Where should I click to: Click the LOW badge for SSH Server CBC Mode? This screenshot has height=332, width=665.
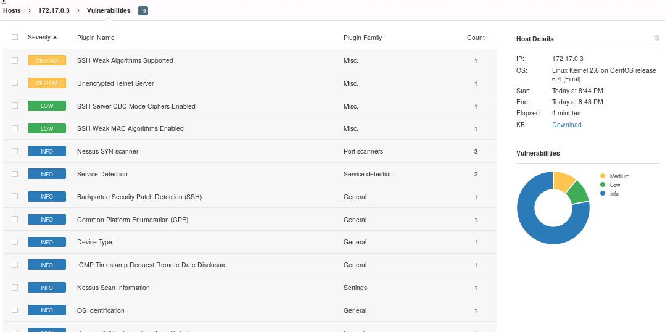(x=47, y=106)
